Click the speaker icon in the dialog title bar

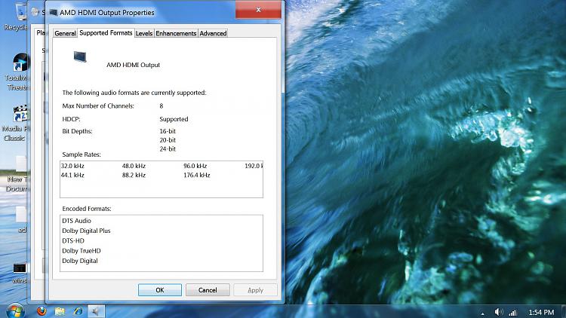[54, 12]
